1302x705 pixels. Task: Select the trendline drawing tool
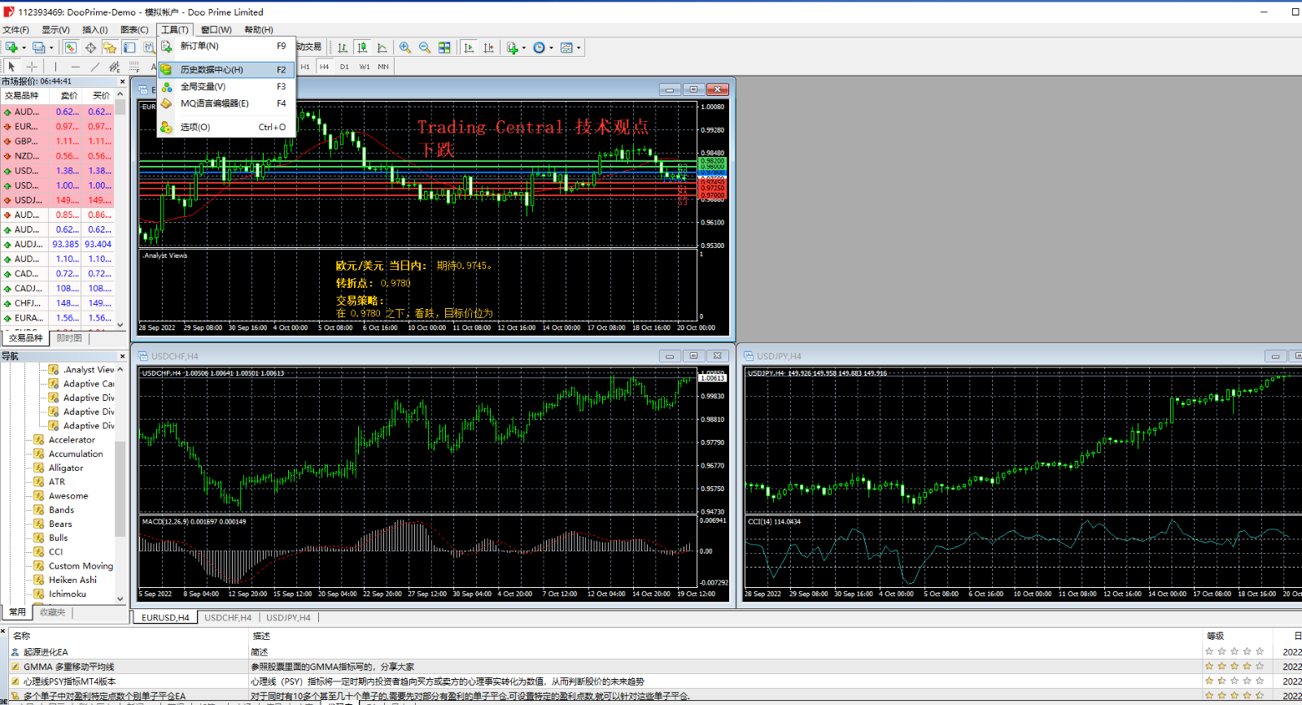pyautogui.click(x=95, y=67)
